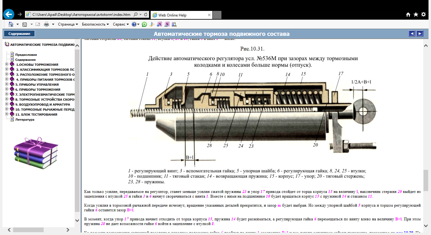Image resolution: width=431 pixels, height=235 pixels.
Task: Expand chapter 5. ПРИБОРЫ УПРАВЛЕНИЯ
Action: [7, 84]
